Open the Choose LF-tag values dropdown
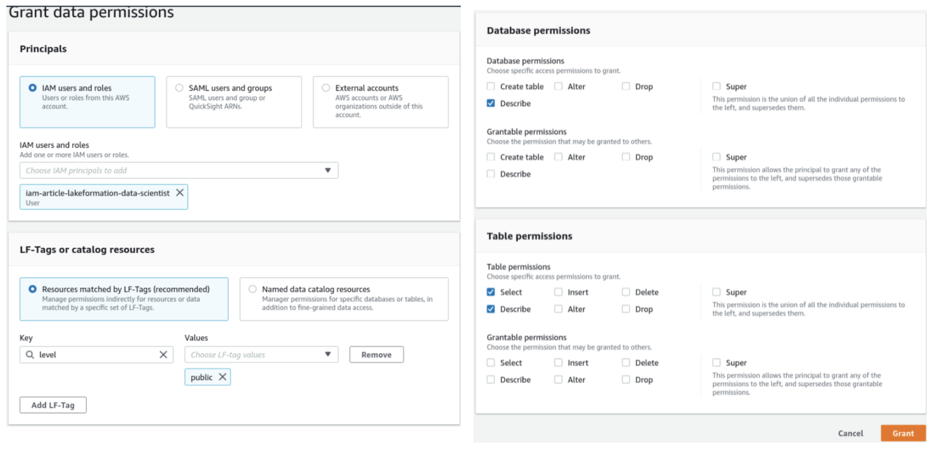The image size is (933, 457). [261, 355]
